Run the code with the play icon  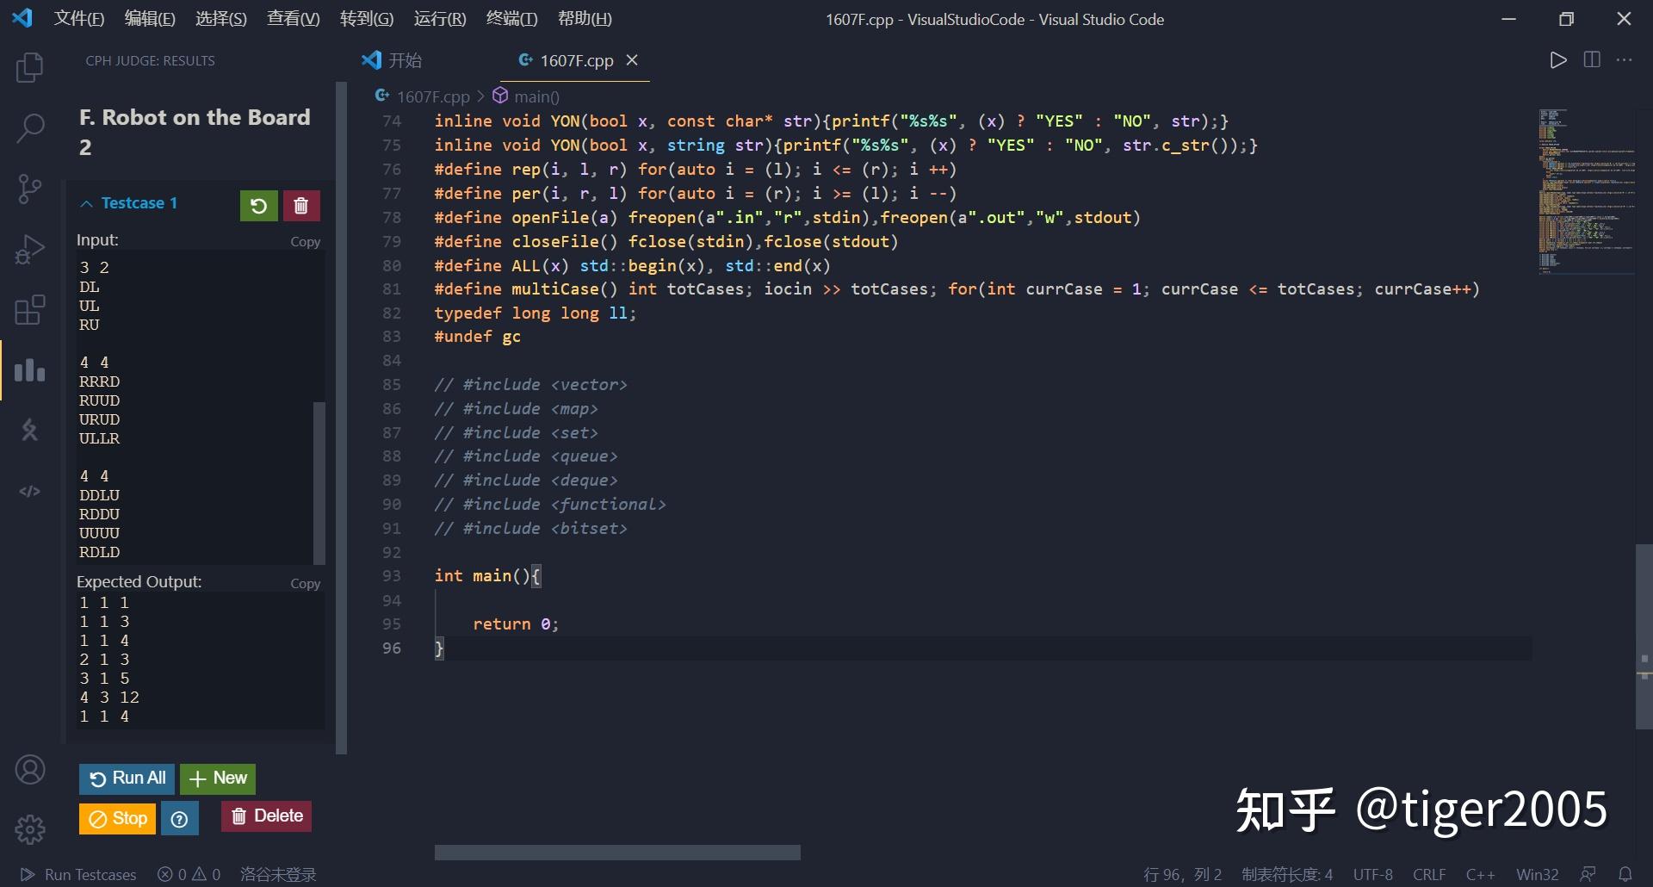click(x=1557, y=59)
